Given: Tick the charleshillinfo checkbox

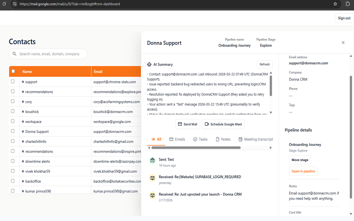Looking at the screenshot, I should 13,141.
